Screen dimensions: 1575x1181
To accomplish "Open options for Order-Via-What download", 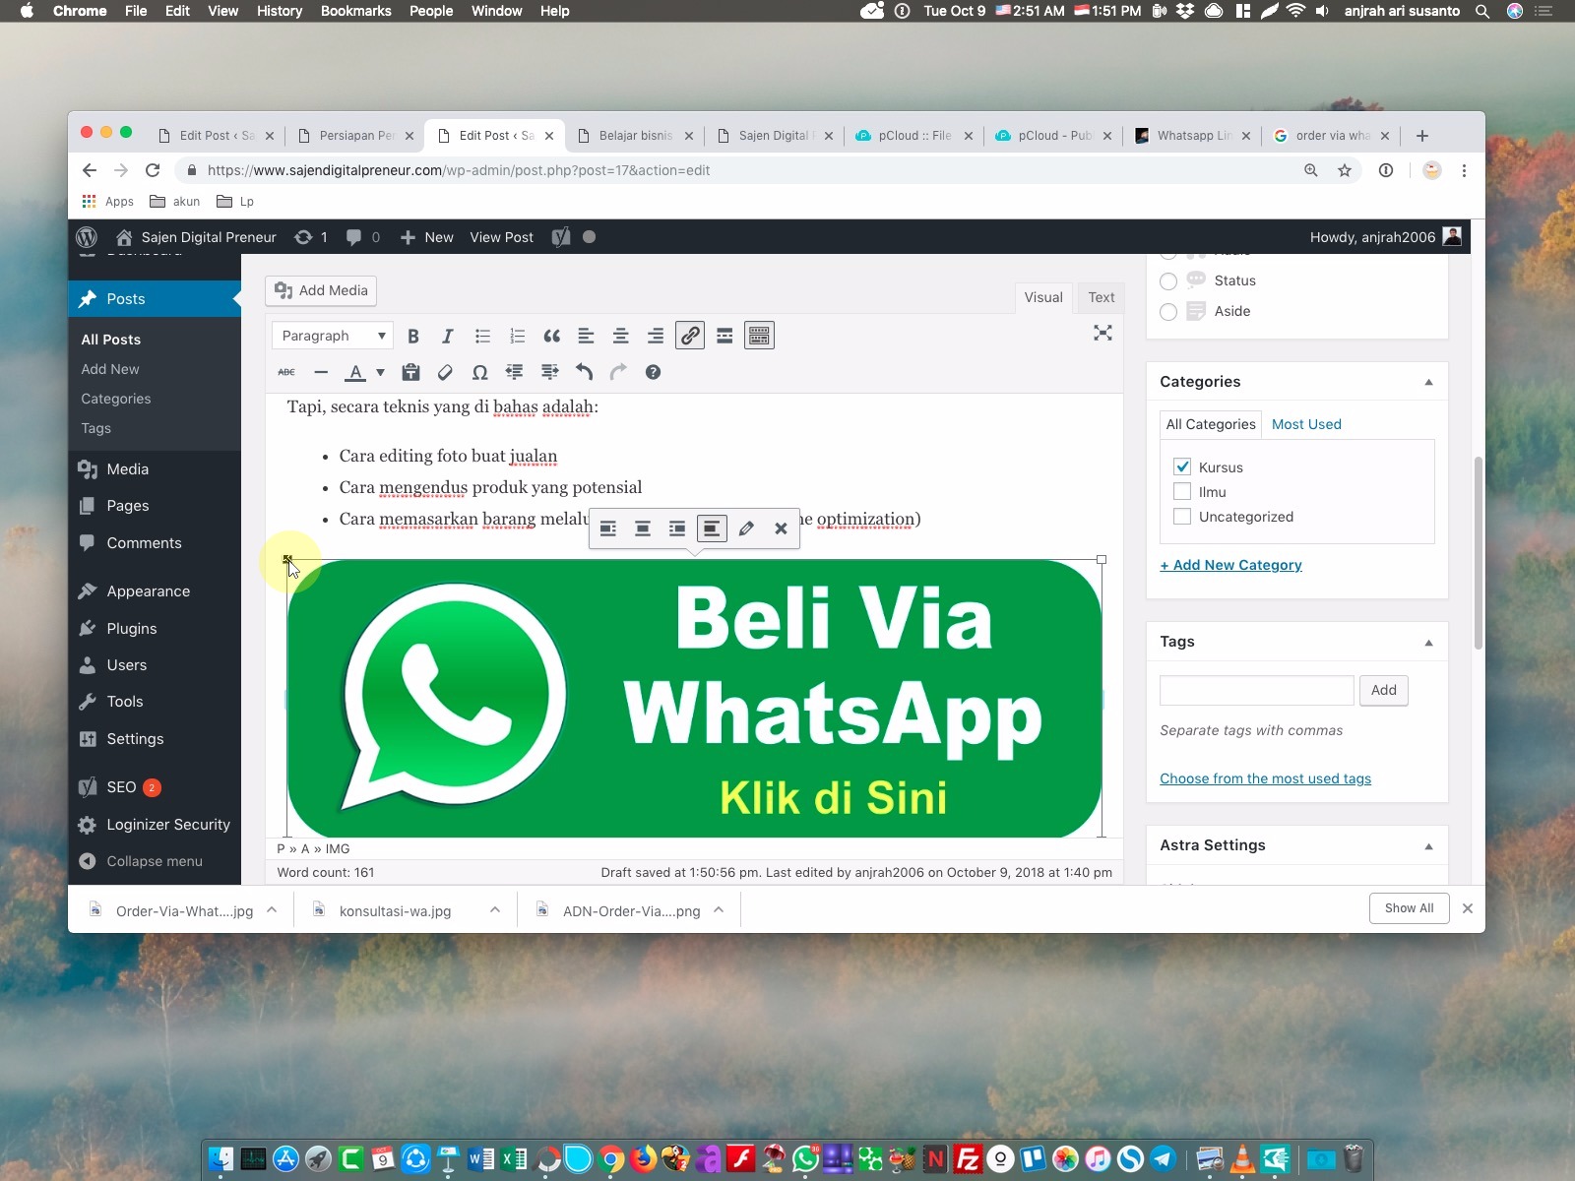I will 272,910.
